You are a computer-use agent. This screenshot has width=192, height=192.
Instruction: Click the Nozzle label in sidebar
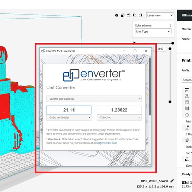point(186,39)
